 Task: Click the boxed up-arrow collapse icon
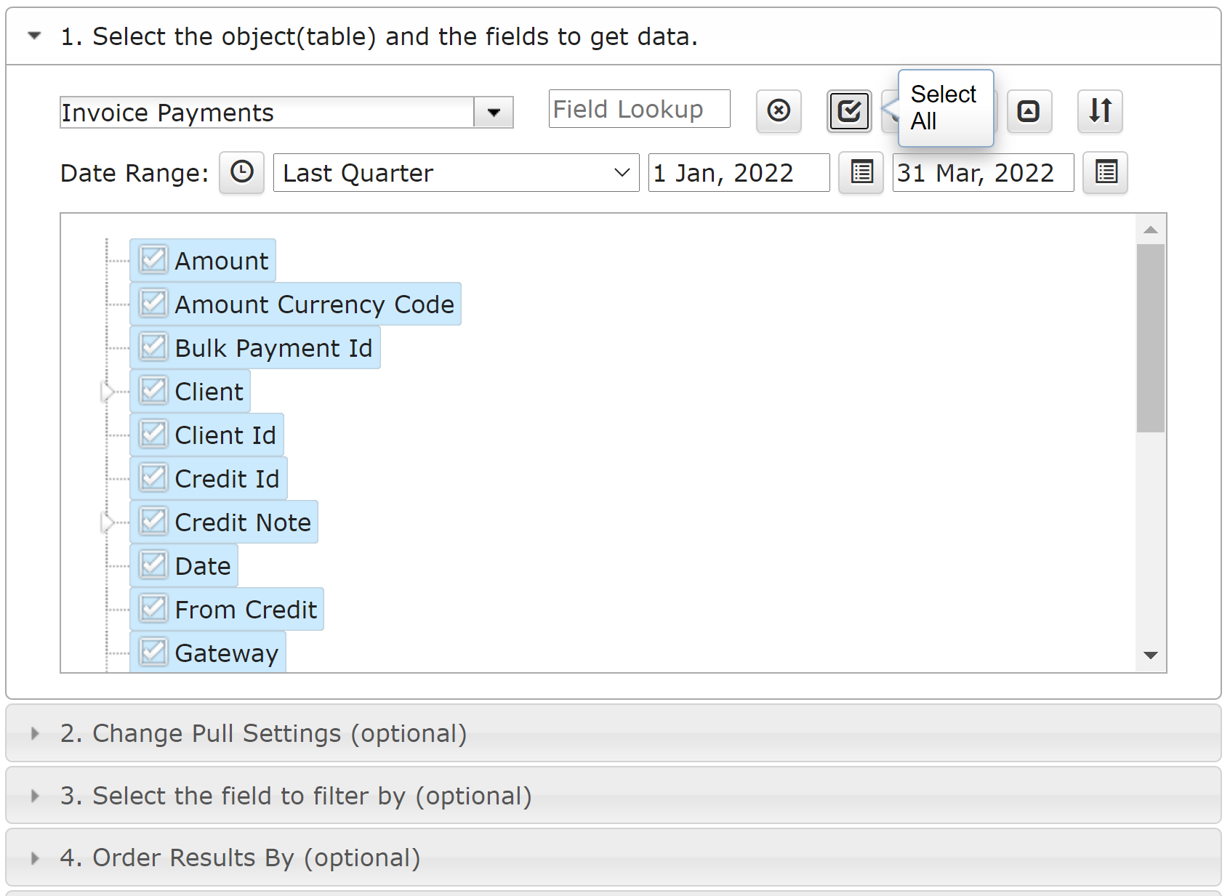pyautogui.click(x=1029, y=111)
